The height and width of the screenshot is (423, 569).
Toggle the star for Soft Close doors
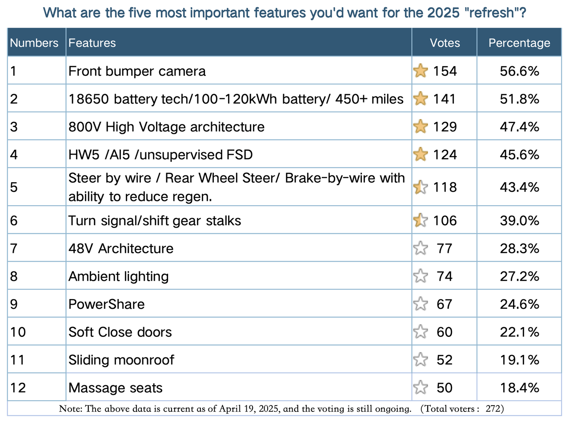(420, 332)
